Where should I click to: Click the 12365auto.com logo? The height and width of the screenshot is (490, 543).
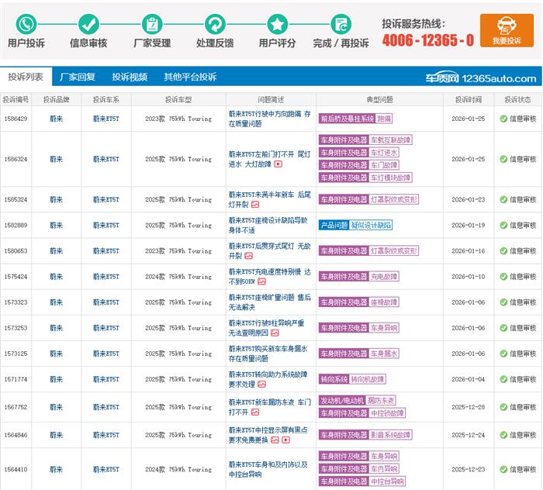481,78
